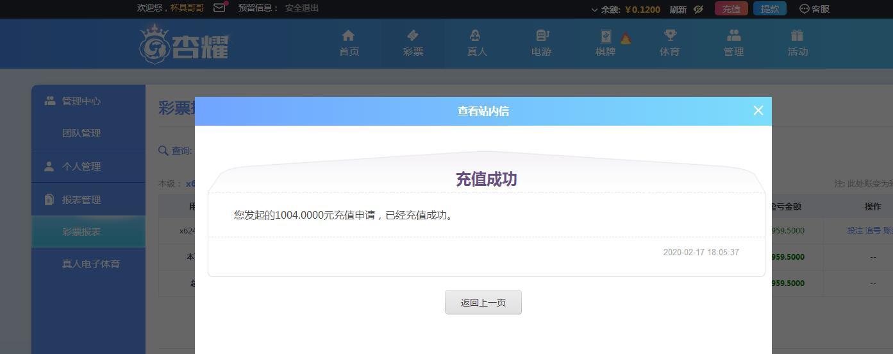The width and height of the screenshot is (893, 354).
Task: Select the 电游 nav label
Action: click(x=542, y=52)
